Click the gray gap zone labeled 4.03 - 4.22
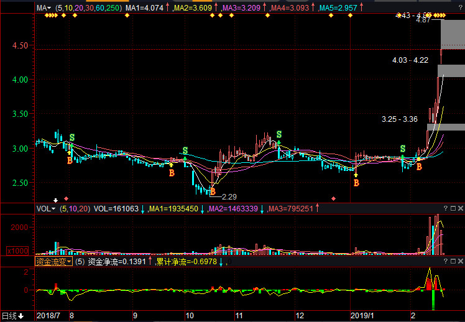The image size is (465, 322). point(451,71)
